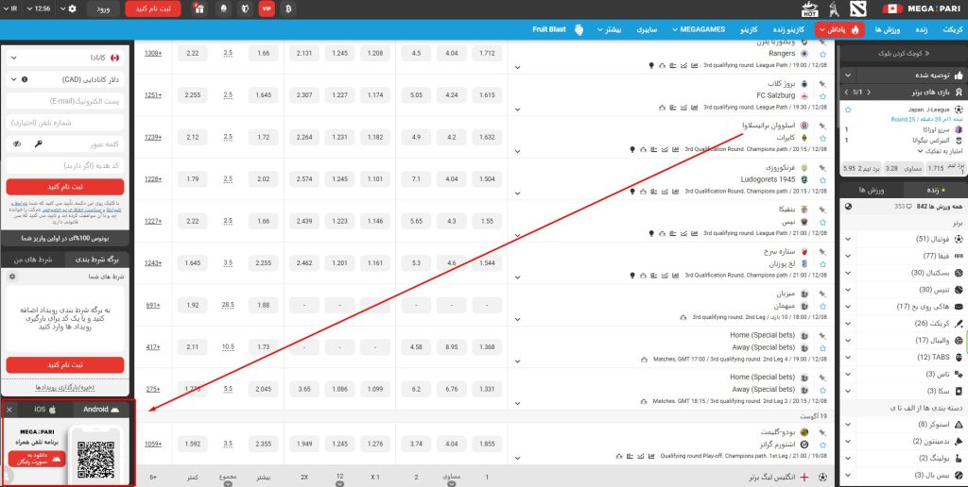This screenshot has width=968, height=487.
Task: Toggle password visibility eye icon
Action: click(16, 143)
